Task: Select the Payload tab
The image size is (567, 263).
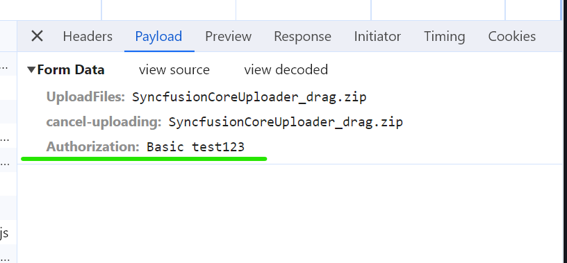Action: point(158,36)
